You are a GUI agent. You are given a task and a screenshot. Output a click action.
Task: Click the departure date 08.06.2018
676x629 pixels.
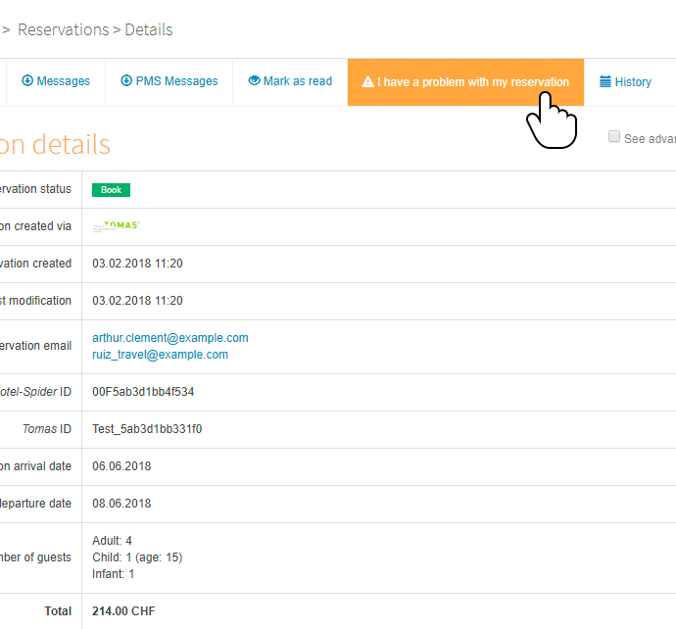pyautogui.click(x=121, y=504)
